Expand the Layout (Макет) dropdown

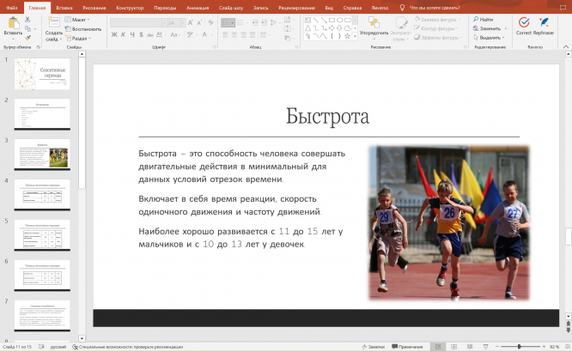[x=78, y=18]
